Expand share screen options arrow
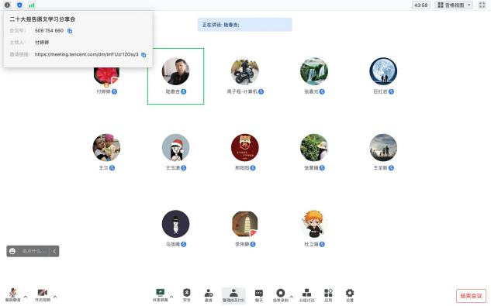The image size is (491, 306). [171, 297]
